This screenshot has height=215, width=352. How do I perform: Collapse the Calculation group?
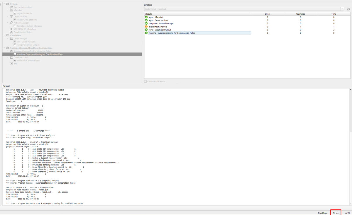(x=4, y=35)
